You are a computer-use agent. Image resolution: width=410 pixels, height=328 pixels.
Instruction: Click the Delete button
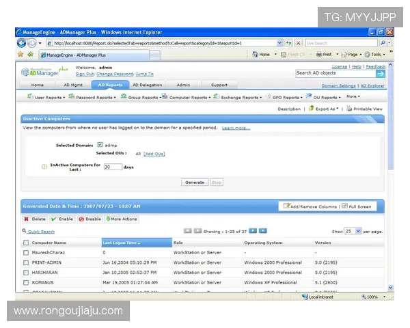point(35,219)
